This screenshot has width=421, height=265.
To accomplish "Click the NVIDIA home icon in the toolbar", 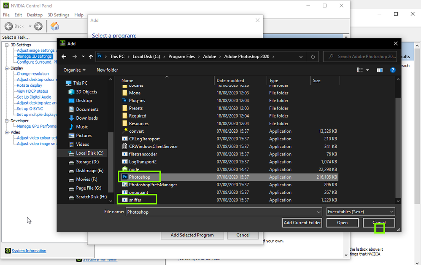I will [x=55, y=26].
